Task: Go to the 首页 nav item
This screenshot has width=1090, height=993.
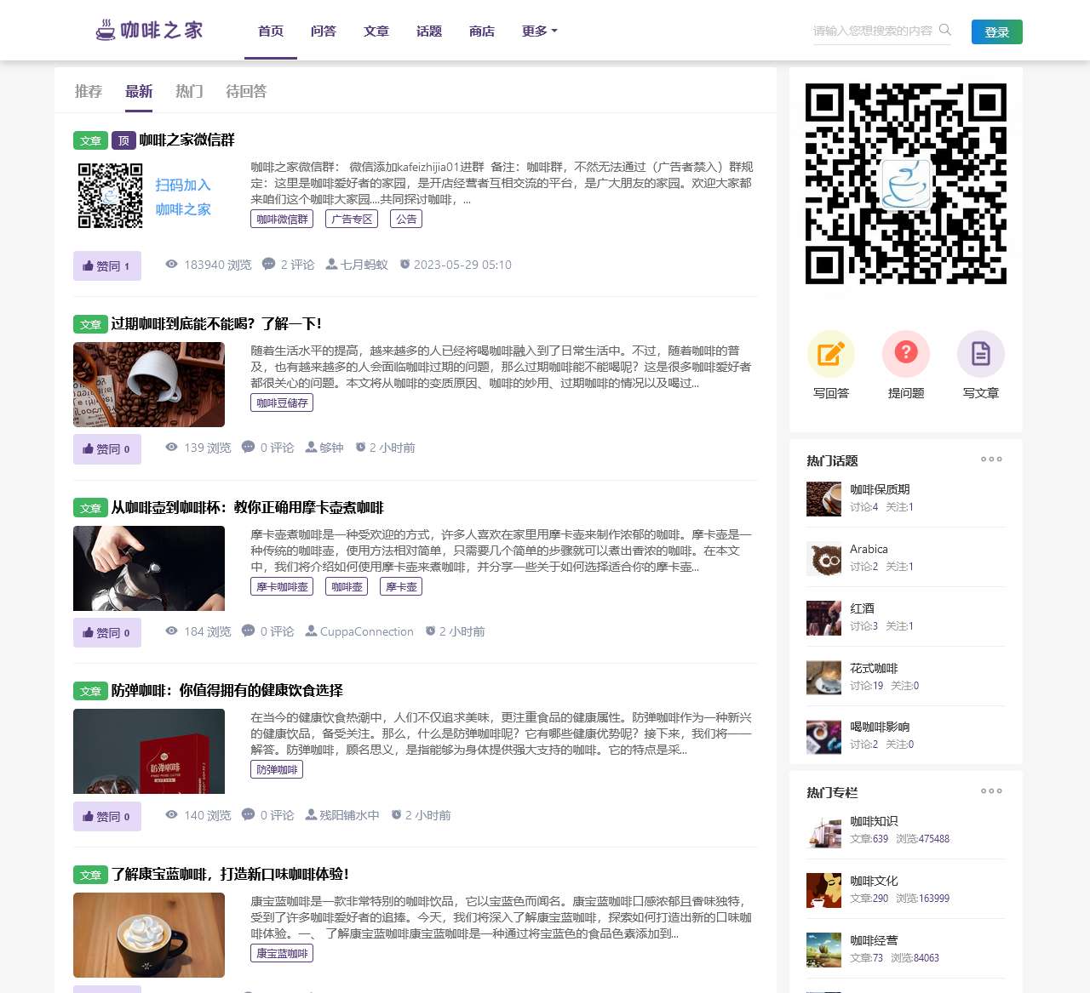Action: [271, 31]
